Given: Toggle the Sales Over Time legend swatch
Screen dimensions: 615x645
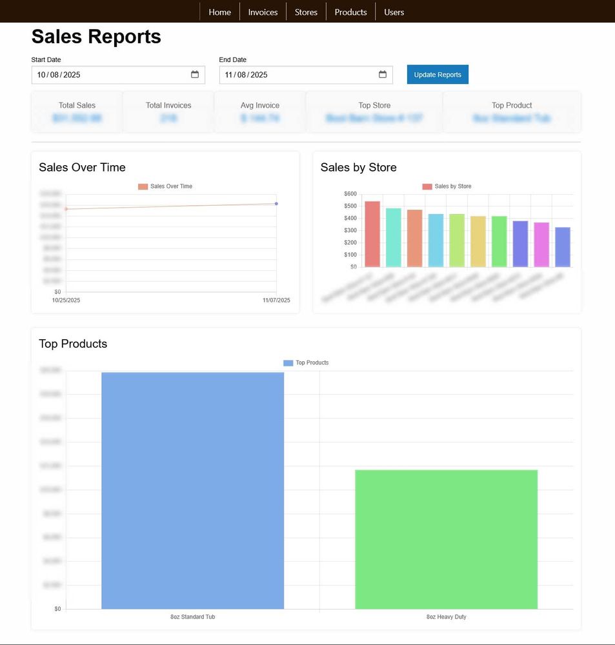Looking at the screenshot, I should pyautogui.click(x=143, y=186).
